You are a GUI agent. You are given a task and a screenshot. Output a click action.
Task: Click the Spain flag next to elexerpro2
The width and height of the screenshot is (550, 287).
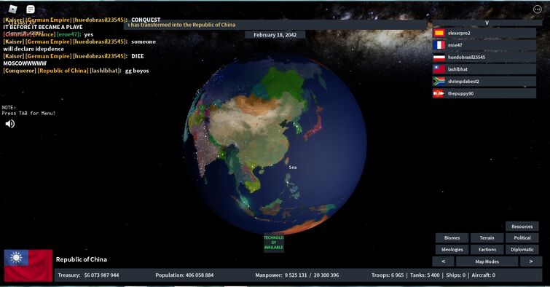(x=439, y=33)
